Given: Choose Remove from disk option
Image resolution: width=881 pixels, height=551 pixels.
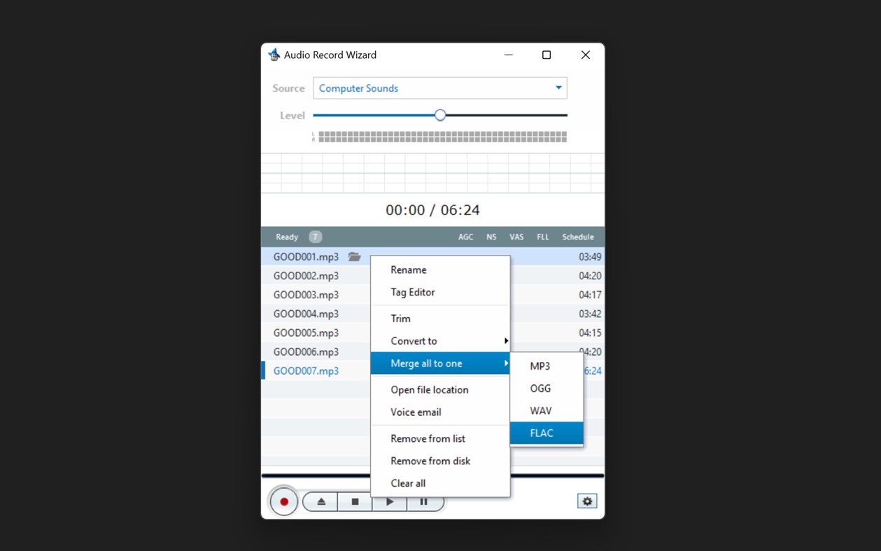Looking at the screenshot, I should coord(430,461).
